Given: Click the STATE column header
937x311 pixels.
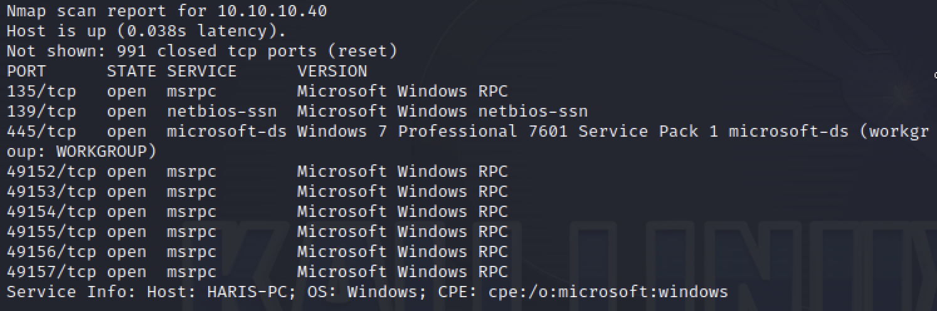Looking at the screenshot, I should point(132,71).
